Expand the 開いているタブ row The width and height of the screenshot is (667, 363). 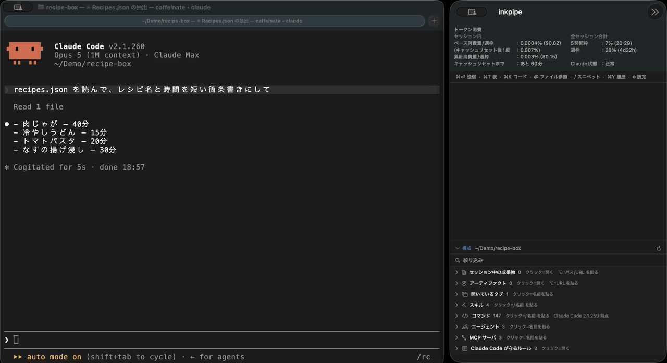(x=457, y=294)
